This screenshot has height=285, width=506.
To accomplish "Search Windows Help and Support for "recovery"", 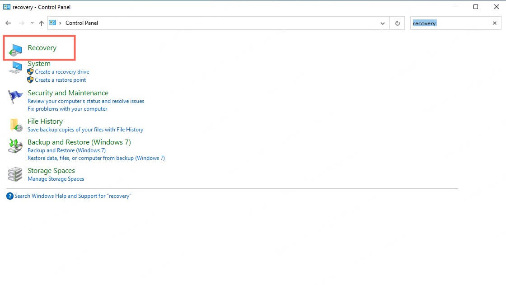I will 72,196.
